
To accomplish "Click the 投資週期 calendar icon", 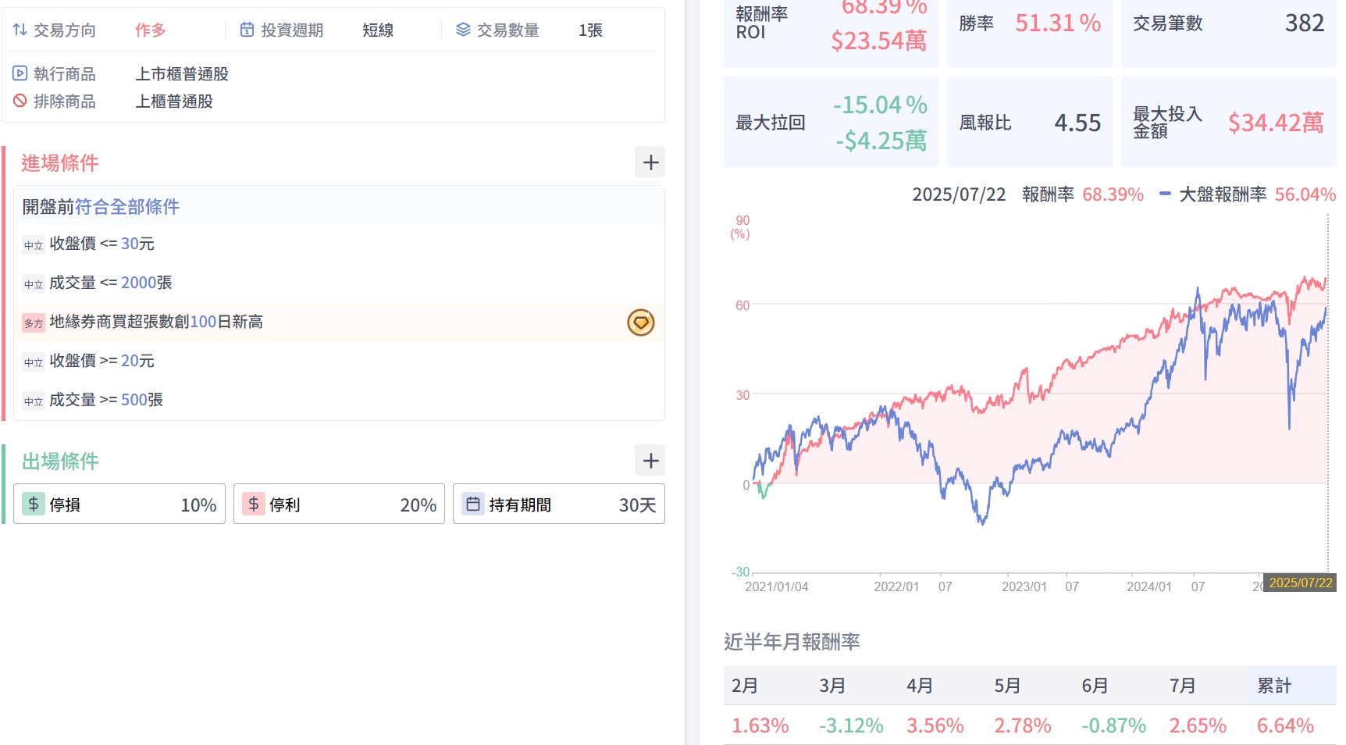I will pyautogui.click(x=247, y=30).
